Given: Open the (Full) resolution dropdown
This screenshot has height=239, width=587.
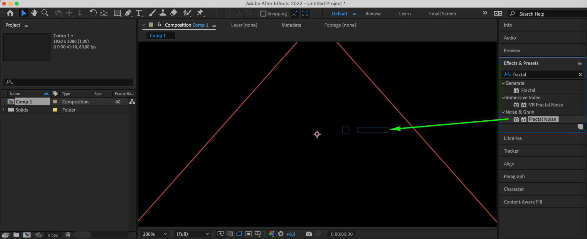Looking at the screenshot, I should (193, 234).
